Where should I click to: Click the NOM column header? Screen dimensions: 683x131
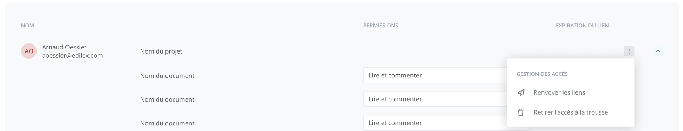pyautogui.click(x=27, y=26)
